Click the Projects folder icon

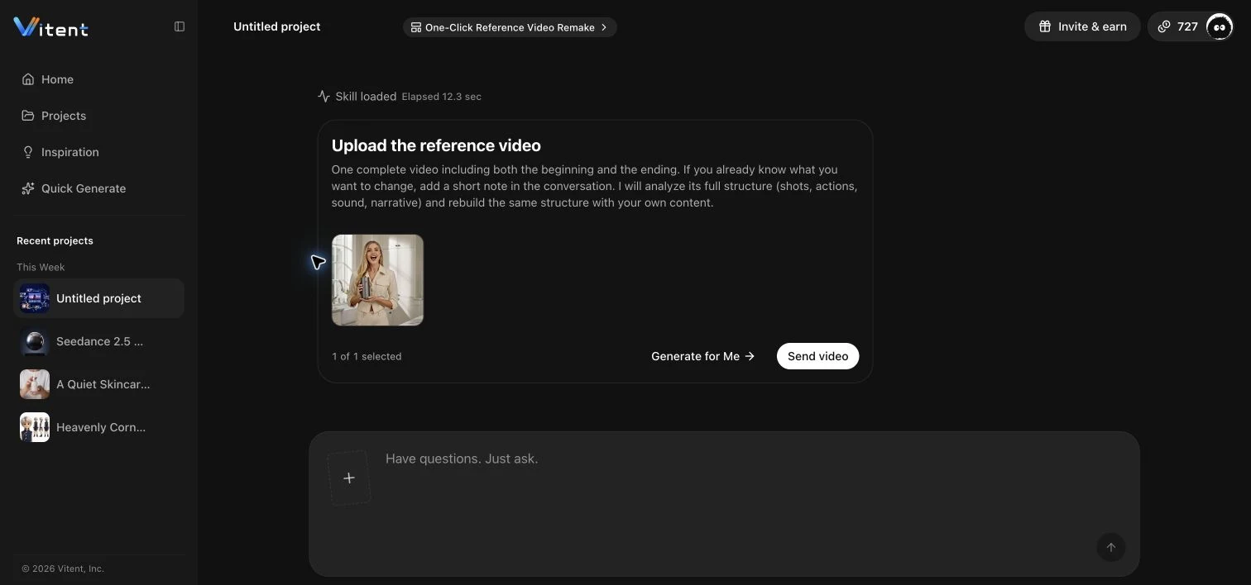click(x=28, y=116)
